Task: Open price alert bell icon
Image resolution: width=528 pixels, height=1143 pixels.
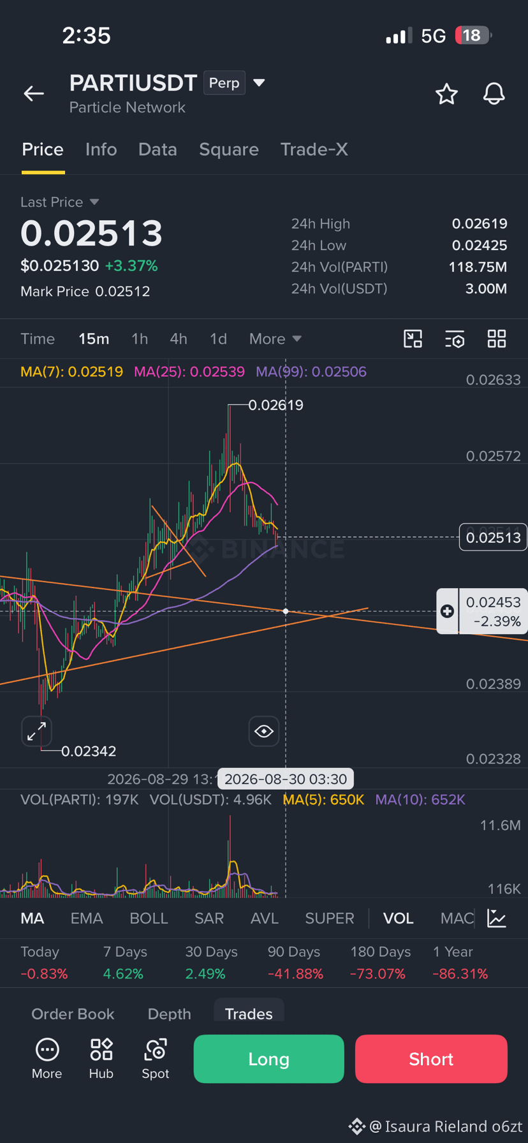Action: tap(494, 94)
